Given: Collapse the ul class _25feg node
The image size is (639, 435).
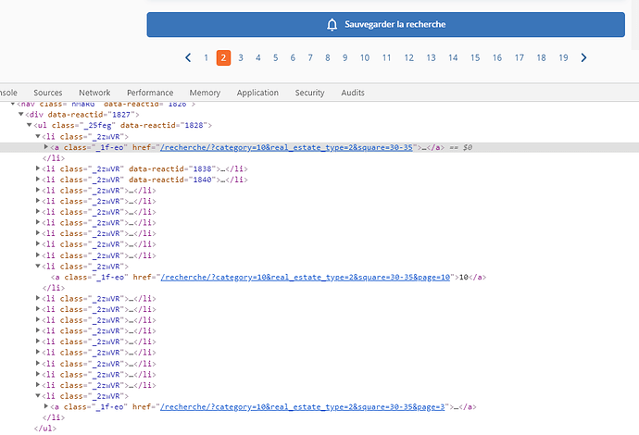Looking at the screenshot, I should (30, 125).
